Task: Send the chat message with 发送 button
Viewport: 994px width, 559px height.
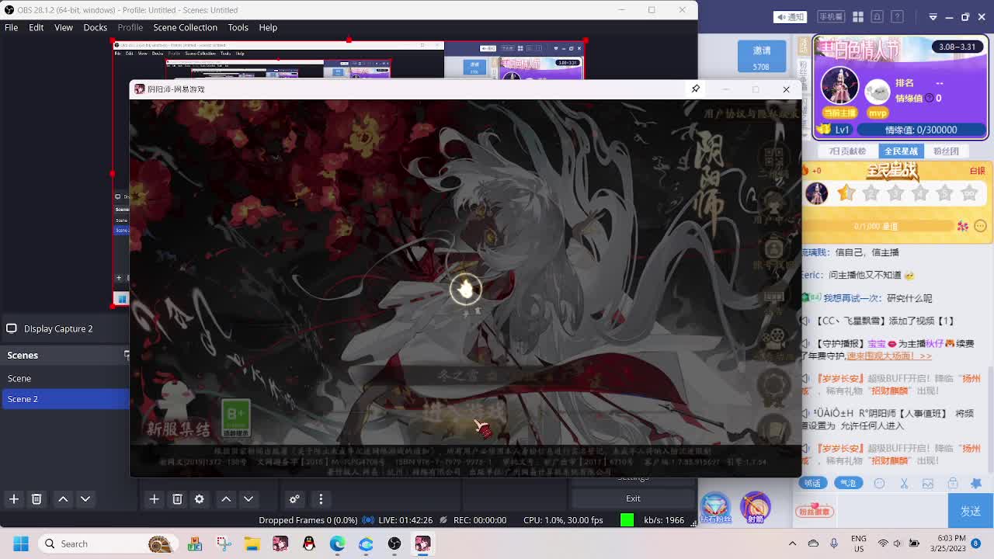Action: (971, 511)
